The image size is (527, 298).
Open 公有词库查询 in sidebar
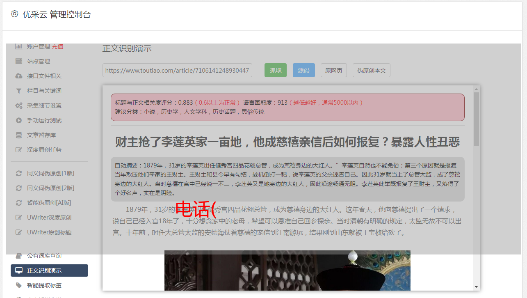(44, 256)
